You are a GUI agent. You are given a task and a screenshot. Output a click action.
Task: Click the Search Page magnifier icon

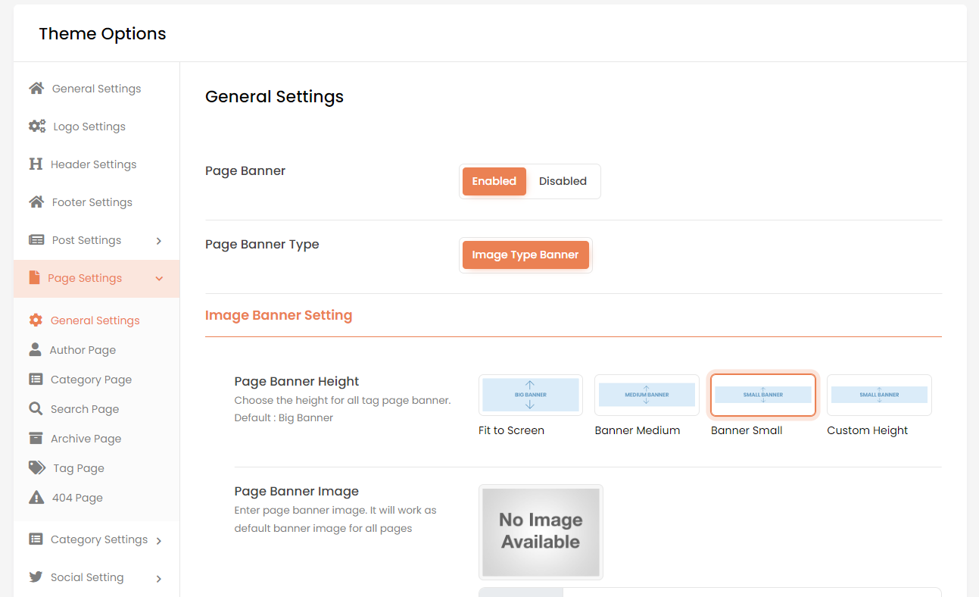coord(36,409)
